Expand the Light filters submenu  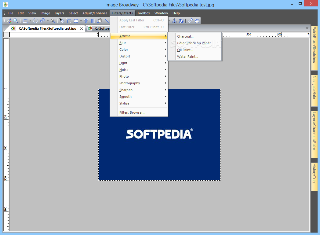pyautogui.click(x=139, y=63)
